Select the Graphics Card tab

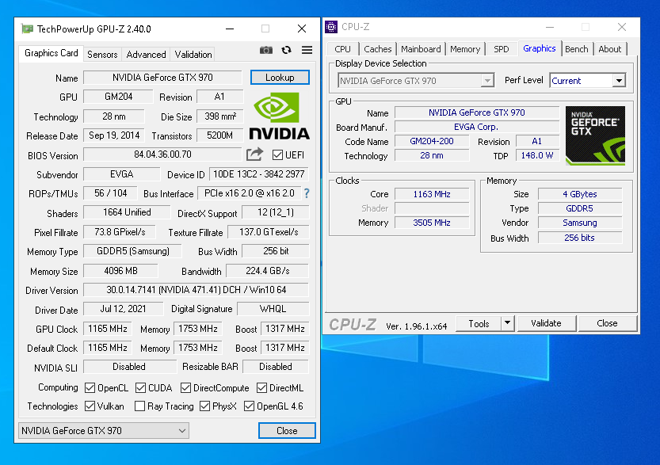(x=52, y=53)
